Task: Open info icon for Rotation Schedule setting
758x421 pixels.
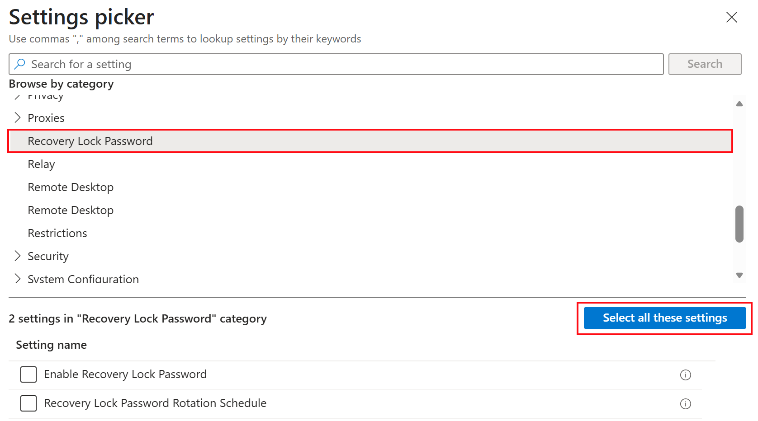Action: click(x=685, y=404)
